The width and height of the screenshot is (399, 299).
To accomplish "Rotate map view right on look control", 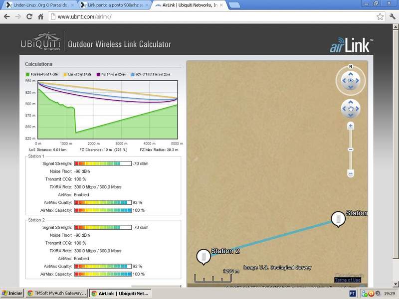I will [357, 81].
